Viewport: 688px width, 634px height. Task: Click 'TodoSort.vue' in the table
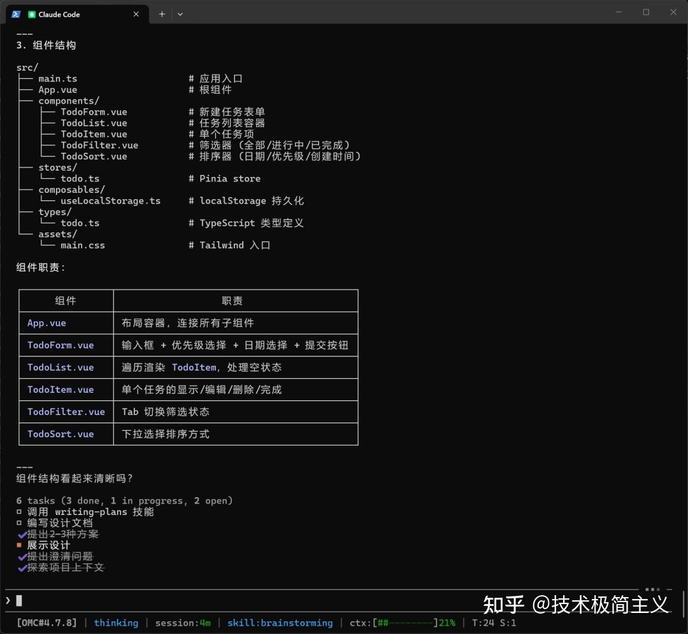[x=61, y=434]
